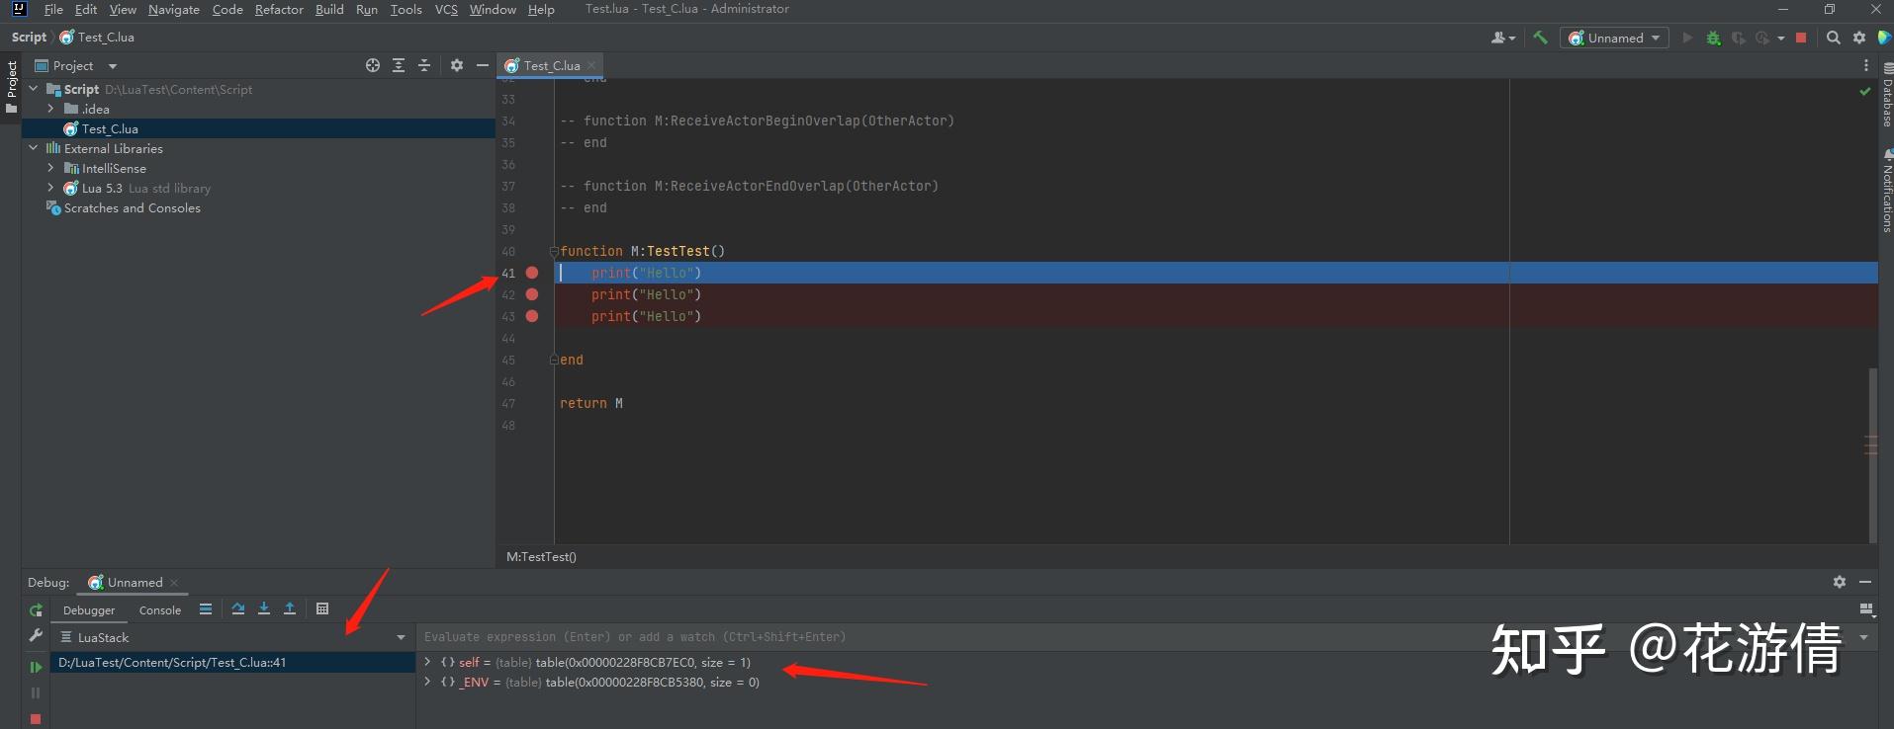Stop the process using the red square in top toolbar

pyautogui.click(x=1801, y=38)
